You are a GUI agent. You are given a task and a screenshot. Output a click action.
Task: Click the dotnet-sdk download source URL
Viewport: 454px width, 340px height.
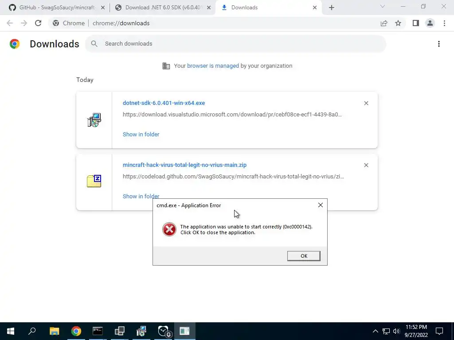point(232,115)
